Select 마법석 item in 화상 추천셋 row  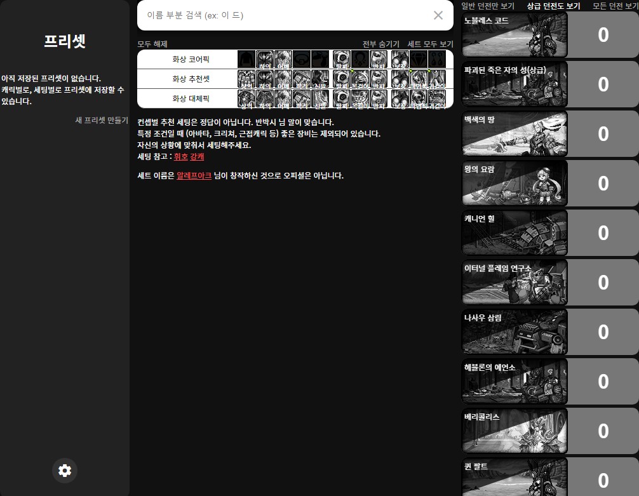click(418, 79)
